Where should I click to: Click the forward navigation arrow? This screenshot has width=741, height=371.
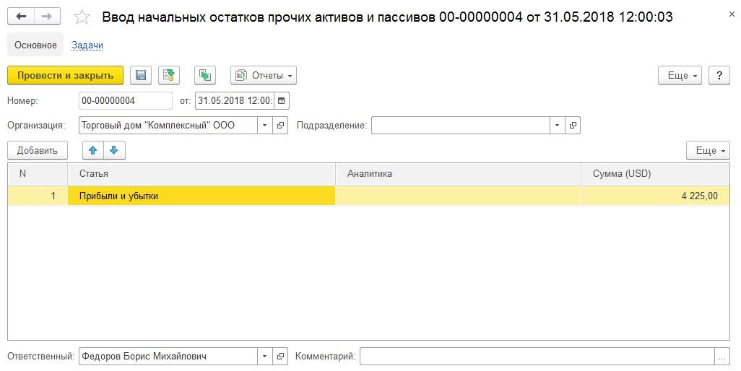(47, 17)
